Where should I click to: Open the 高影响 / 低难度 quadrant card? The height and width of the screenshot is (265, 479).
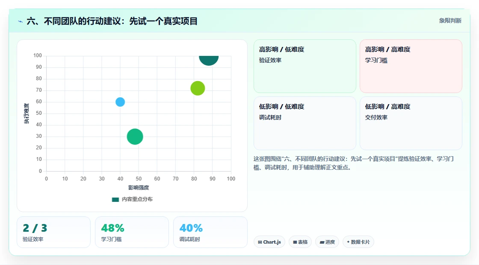(x=305, y=66)
